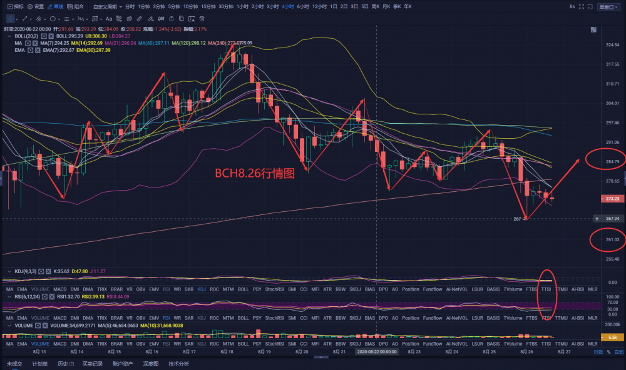Select the wave pattern drawing tool
The image size is (626, 370).
pos(80,19)
